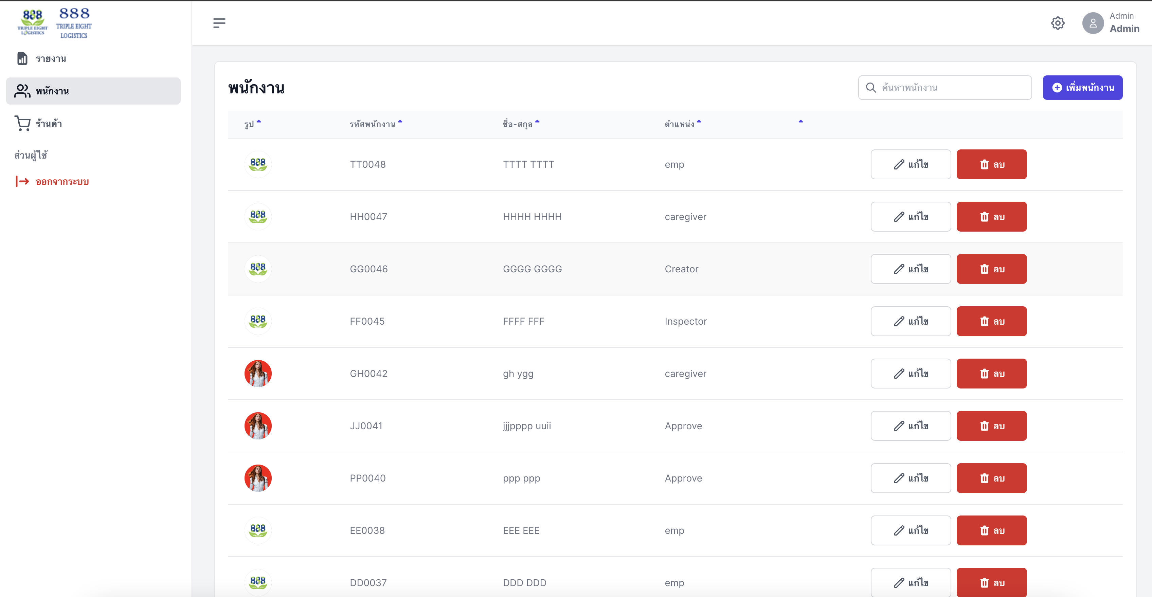Open settings gear menu
Viewport: 1152px width, 597px height.
(1058, 23)
